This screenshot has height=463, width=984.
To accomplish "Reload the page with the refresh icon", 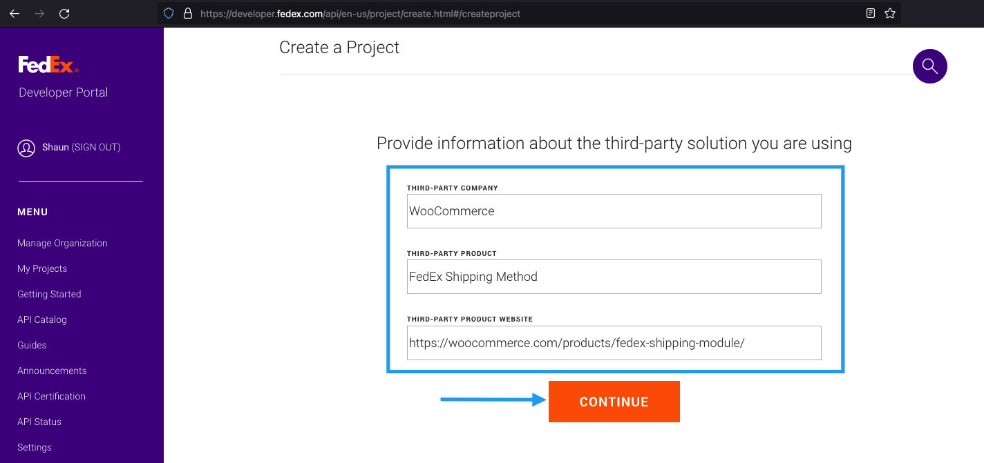I will point(64,13).
